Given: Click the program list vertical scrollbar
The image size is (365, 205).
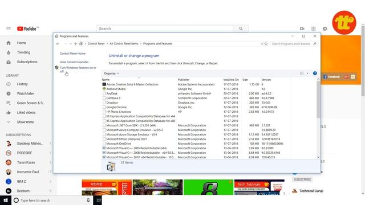Looking at the screenshot, I should tap(318, 100).
